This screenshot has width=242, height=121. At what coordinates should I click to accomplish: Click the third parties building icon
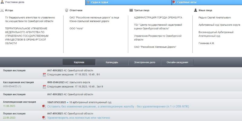click(x=131, y=10)
